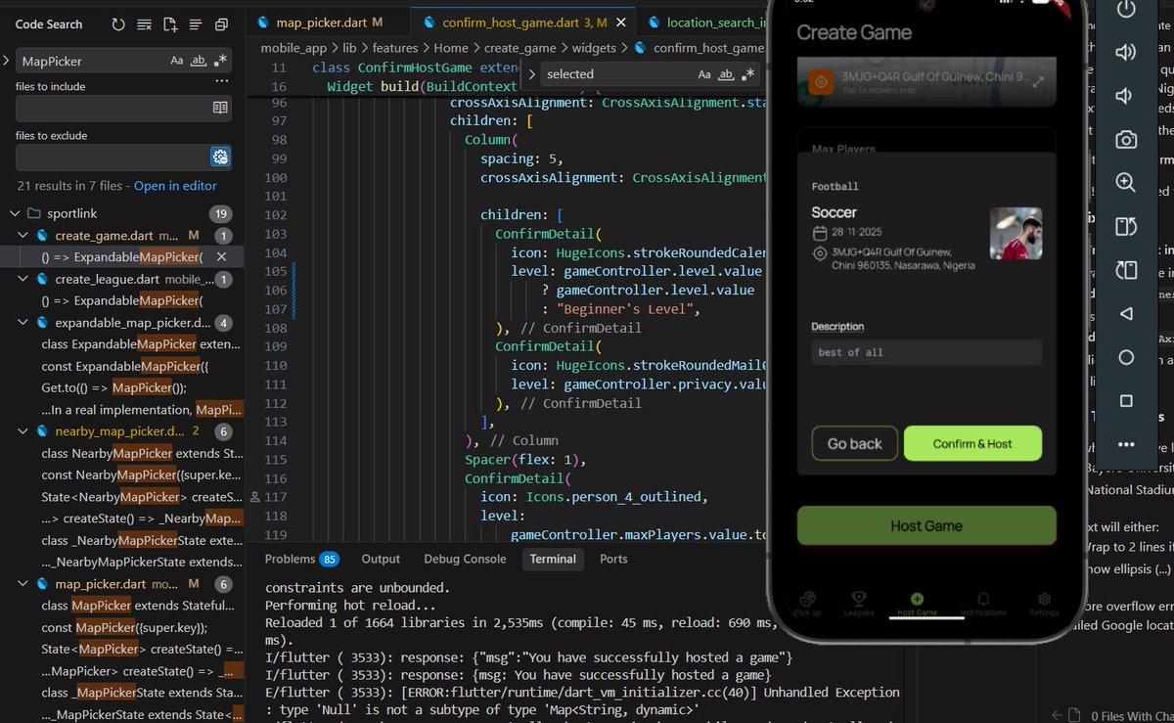This screenshot has width=1174, height=723.
Task: Open the emulator rotate screen control
Action: click(1126, 227)
